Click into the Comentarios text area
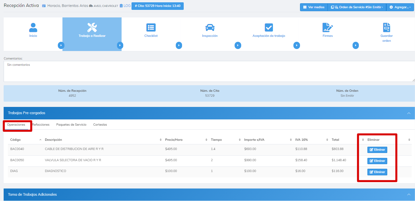 pos(209,71)
